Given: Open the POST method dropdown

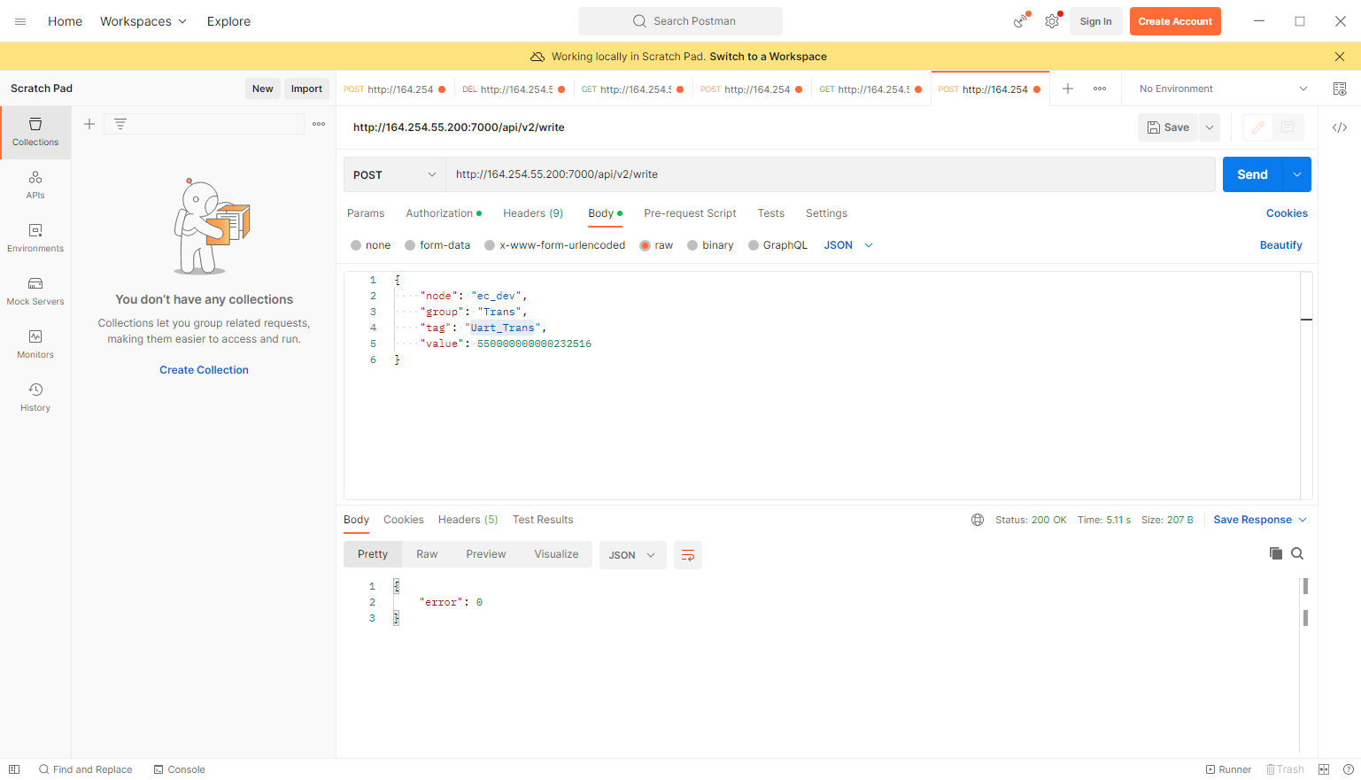Looking at the screenshot, I should coord(394,174).
